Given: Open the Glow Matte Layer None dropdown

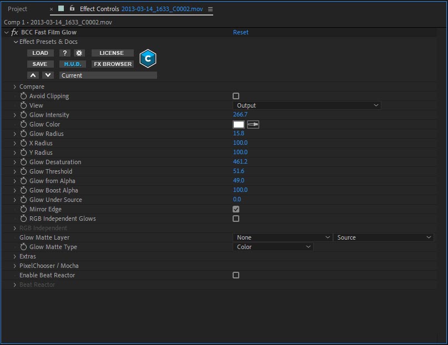Looking at the screenshot, I should tap(282, 237).
